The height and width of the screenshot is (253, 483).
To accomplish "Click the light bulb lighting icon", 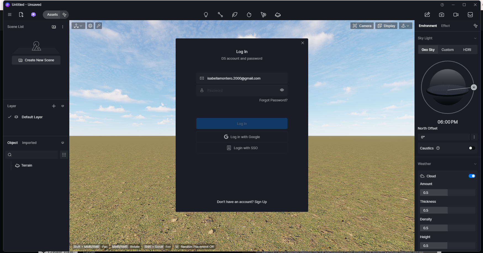I will [206, 15].
